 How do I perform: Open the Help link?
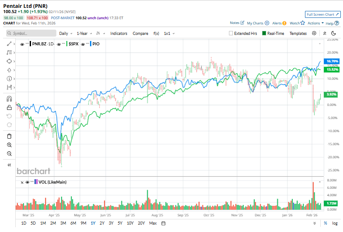tap(332, 23)
